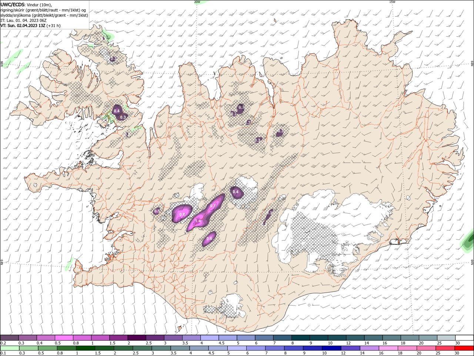Pick the lower legend swatch labeled 0.5
The image size is (474, 356).
(x=47, y=348)
